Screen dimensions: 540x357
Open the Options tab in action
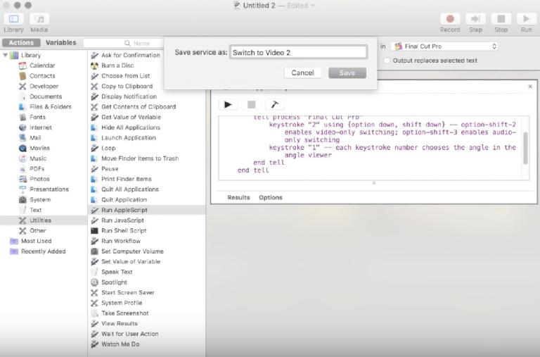[270, 197]
